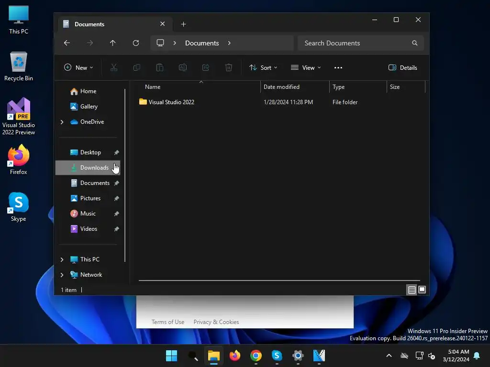The width and height of the screenshot is (490, 367).
Task: Open Gallery in navigation pane
Action: [x=88, y=107]
